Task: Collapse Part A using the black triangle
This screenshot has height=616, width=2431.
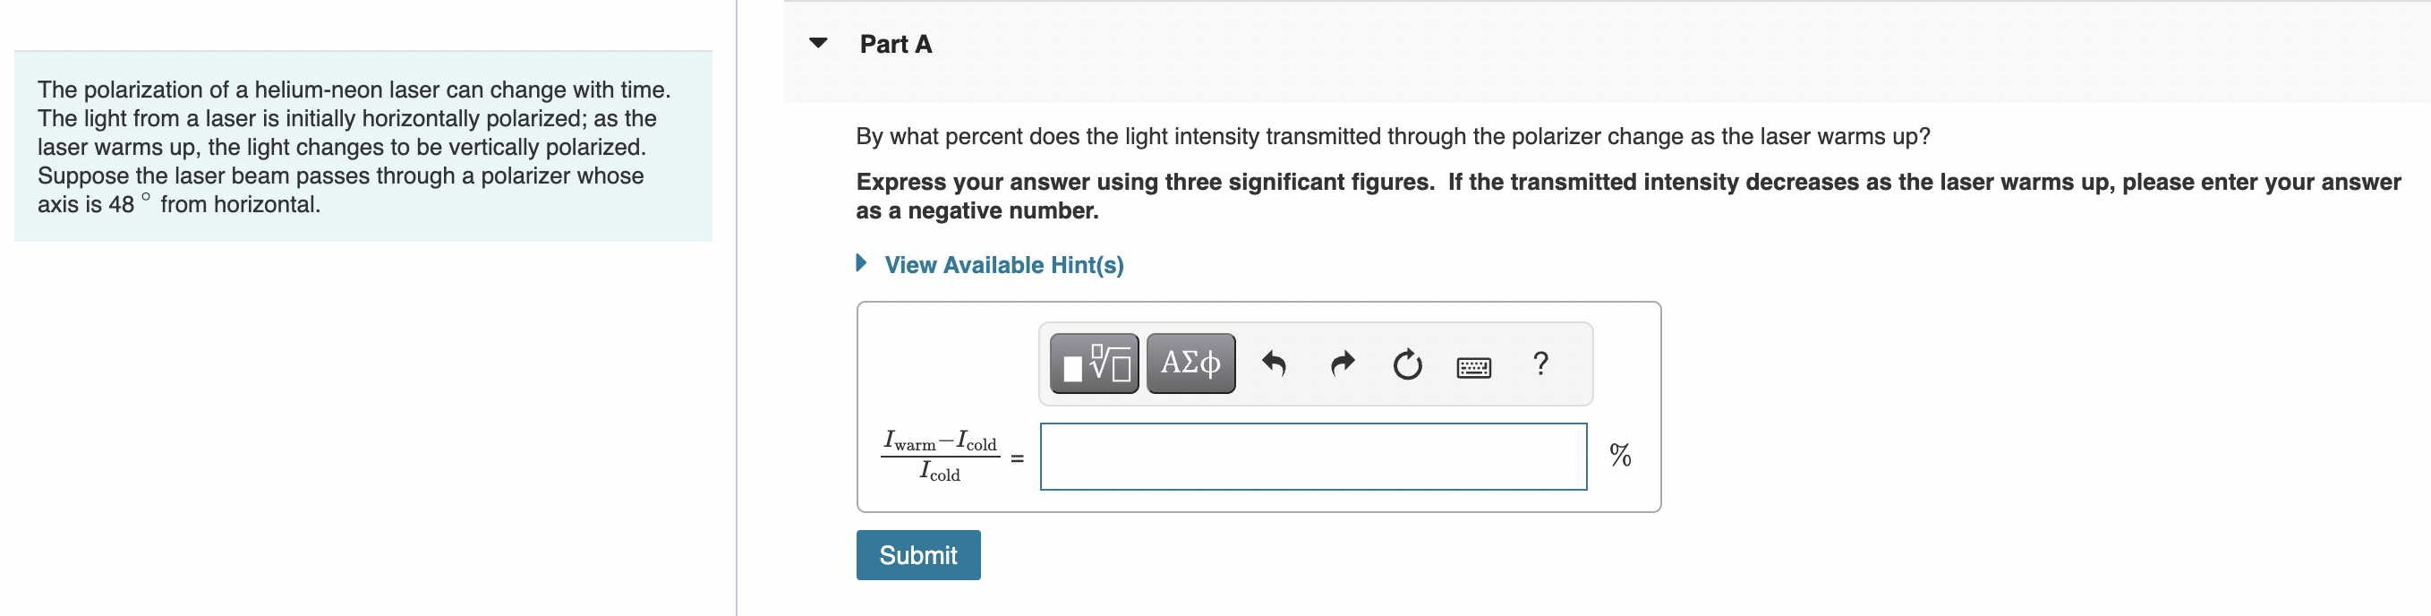Action: point(818,42)
